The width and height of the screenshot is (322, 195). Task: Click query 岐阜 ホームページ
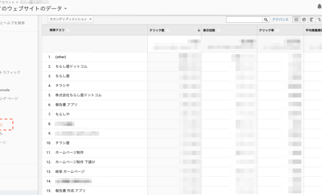click(x=70, y=171)
